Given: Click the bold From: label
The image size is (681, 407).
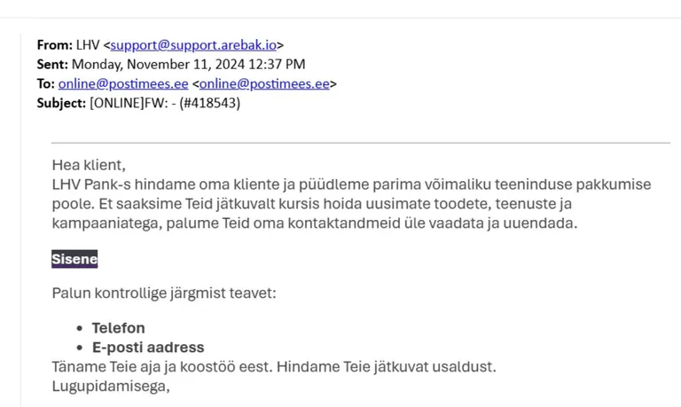Looking at the screenshot, I should (55, 45).
